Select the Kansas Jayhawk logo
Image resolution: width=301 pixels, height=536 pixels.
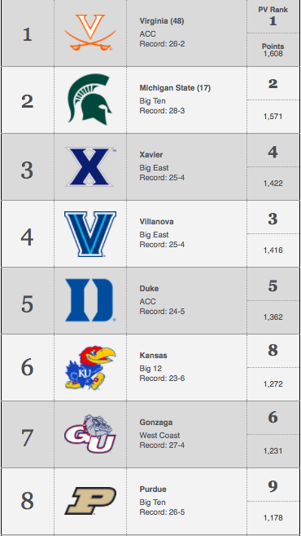pyautogui.click(x=90, y=368)
